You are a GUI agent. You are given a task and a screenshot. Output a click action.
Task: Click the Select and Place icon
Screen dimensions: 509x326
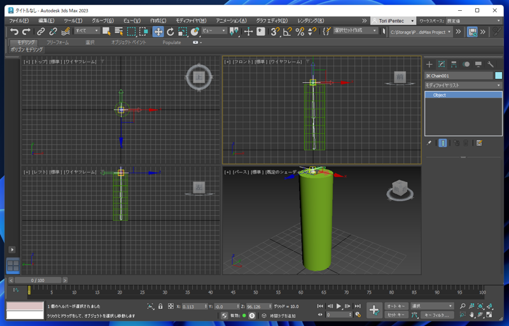tap(195, 31)
